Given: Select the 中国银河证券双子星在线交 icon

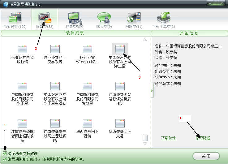Looking at the screenshot, I should click(55, 86).
